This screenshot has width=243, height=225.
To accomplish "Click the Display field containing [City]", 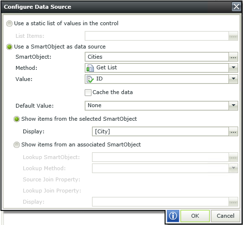I will click(x=160, y=131).
